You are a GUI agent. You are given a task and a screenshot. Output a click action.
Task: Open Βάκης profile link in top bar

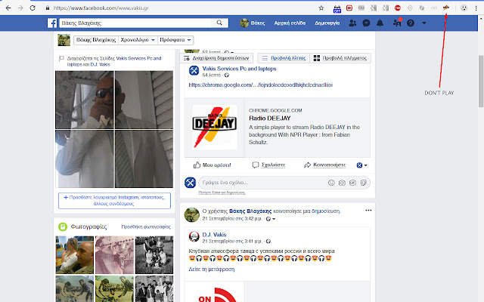tap(253, 23)
